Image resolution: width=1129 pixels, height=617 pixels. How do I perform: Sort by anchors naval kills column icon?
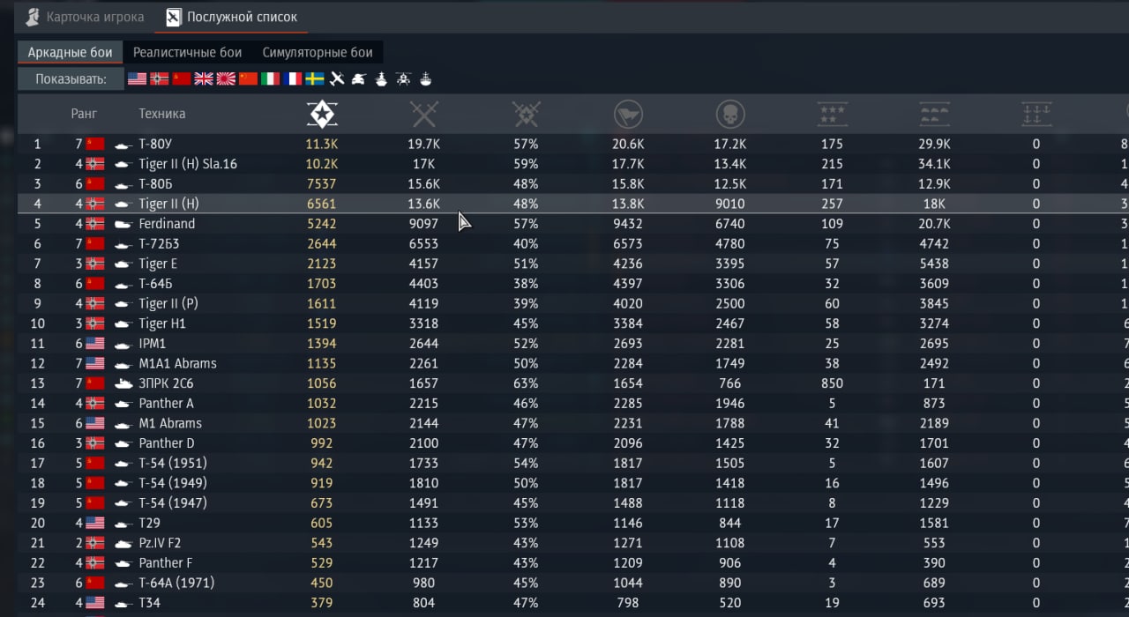click(1036, 114)
